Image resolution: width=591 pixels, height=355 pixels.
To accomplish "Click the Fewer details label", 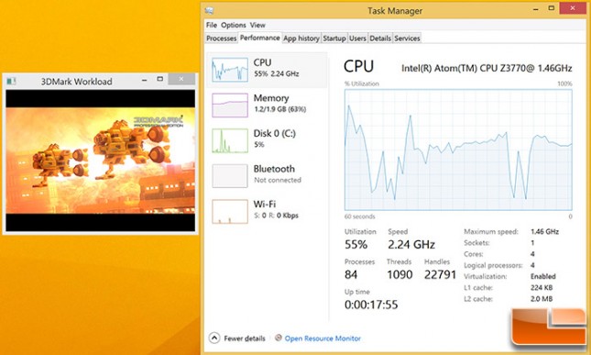I will click(x=245, y=338).
